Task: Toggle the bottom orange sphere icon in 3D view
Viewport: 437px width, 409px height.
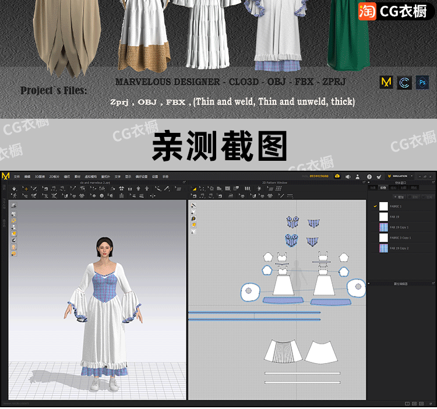Action: pos(13,253)
